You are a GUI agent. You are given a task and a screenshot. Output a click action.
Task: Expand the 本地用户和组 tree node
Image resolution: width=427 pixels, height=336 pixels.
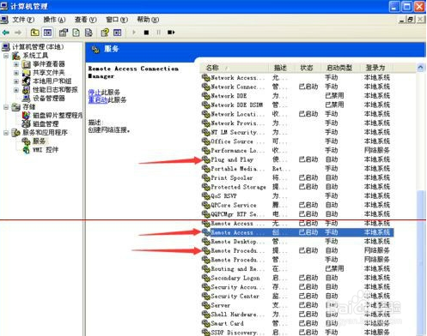pos(16,81)
